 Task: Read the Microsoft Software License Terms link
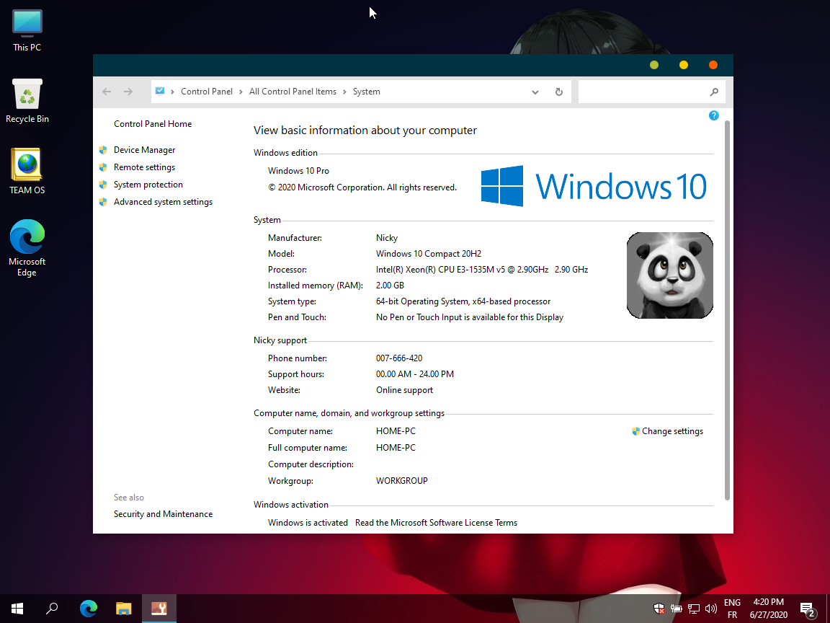tap(436, 522)
